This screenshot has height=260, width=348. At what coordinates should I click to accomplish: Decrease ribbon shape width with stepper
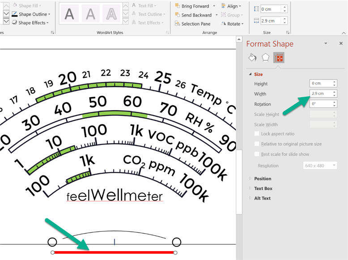[x=284, y=23]
